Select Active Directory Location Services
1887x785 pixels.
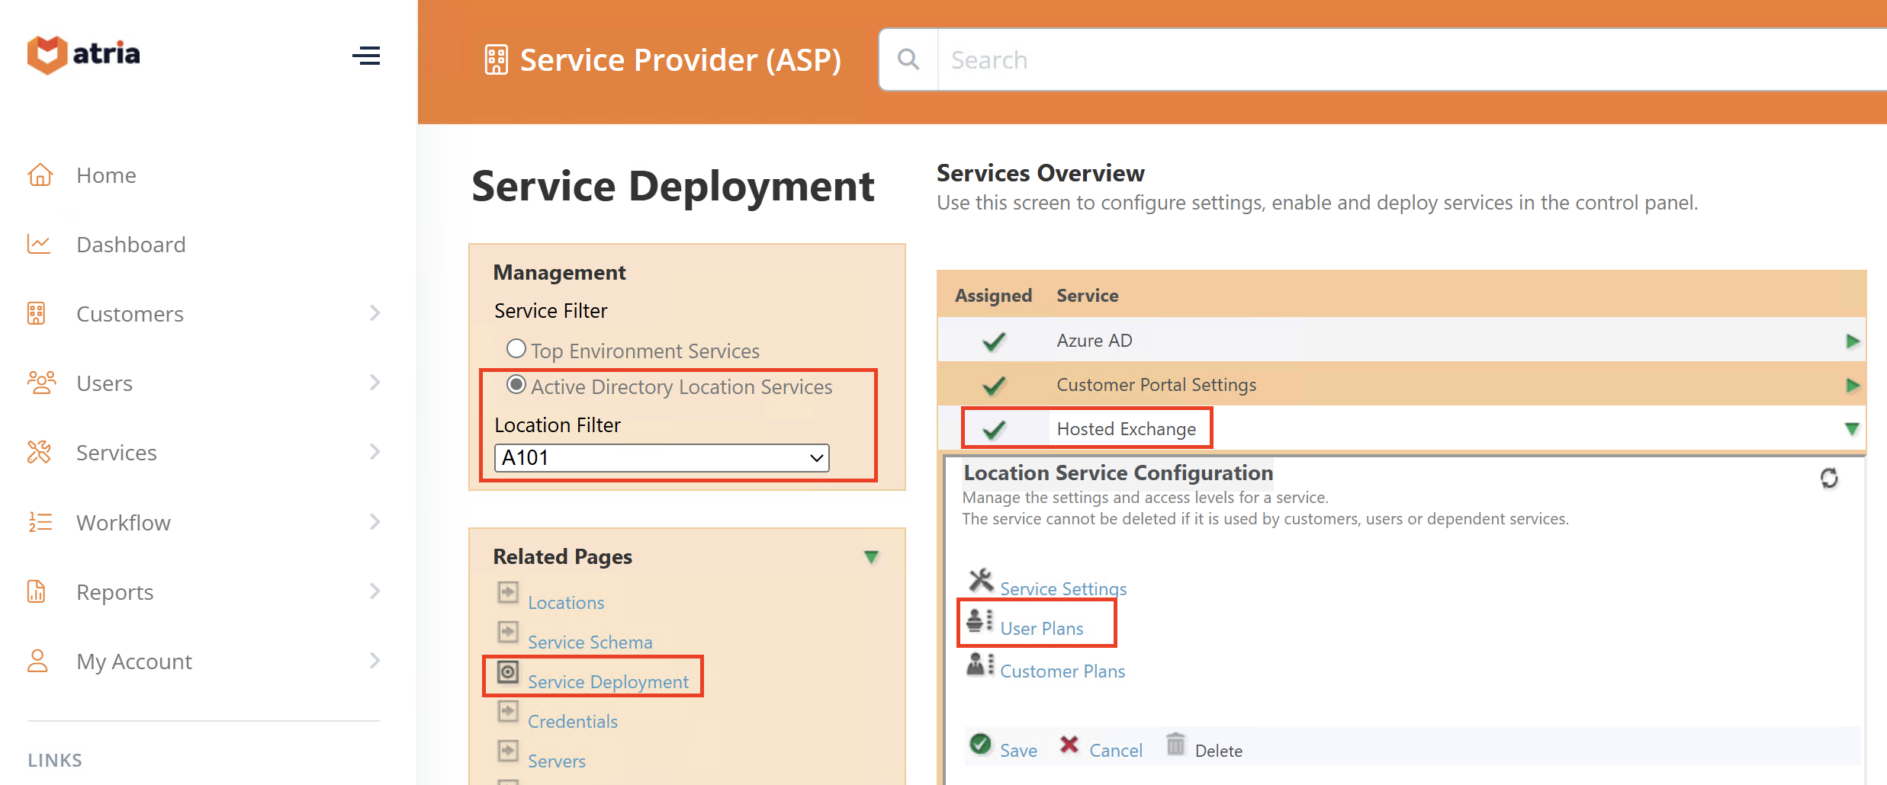(517, 386)
